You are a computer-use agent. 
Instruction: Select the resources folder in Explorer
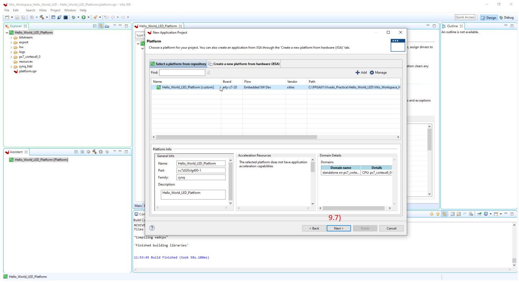[x=23, y=62]
